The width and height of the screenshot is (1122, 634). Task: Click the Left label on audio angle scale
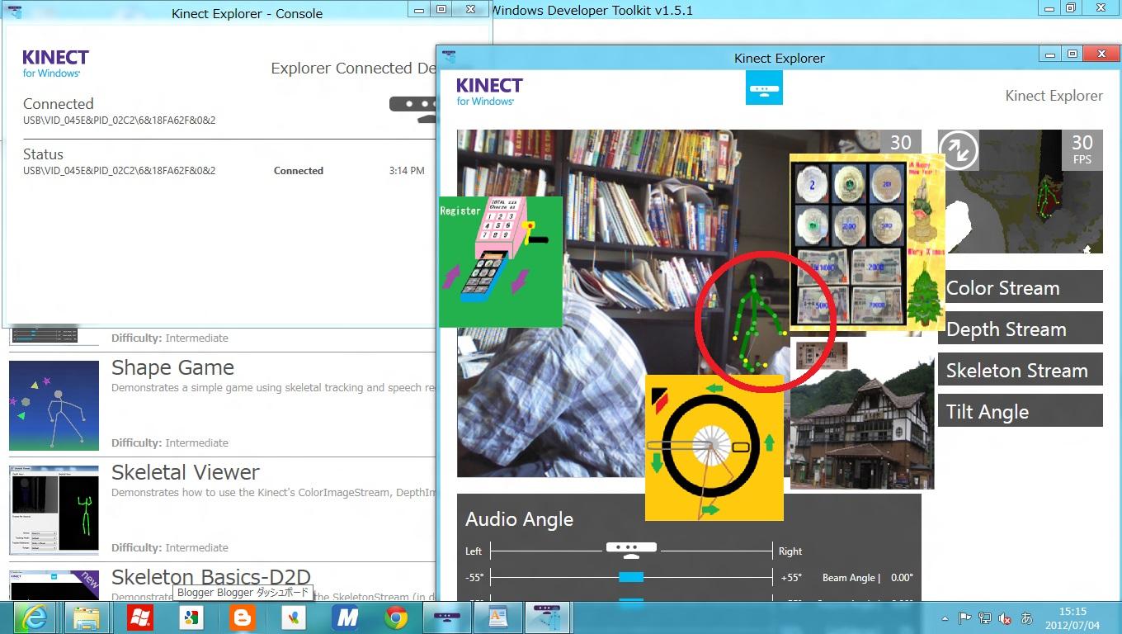[x=474, y=551]
